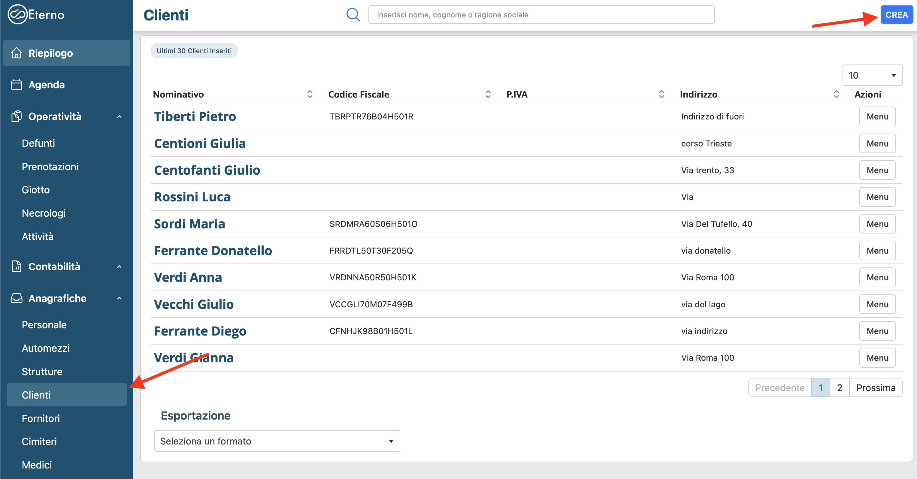Click the Agenda calendar icon

[x=17, y=85]
